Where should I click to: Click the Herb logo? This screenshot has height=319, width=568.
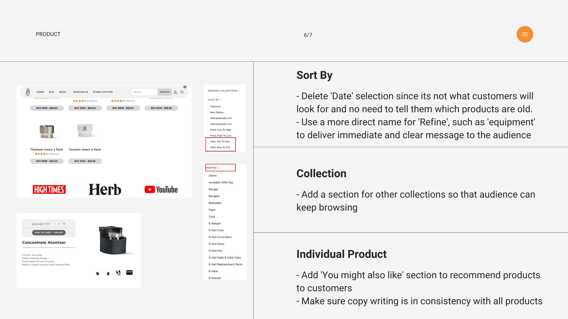pyautogui.click(x=105, y=190)
